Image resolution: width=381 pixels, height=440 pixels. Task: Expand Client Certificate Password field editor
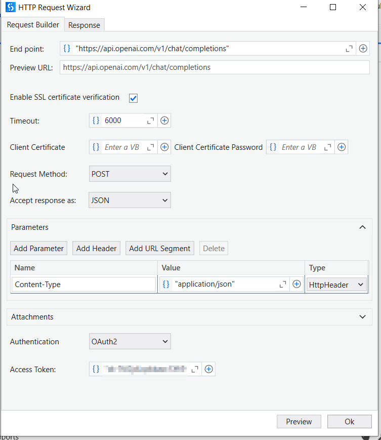coord(328,147)
